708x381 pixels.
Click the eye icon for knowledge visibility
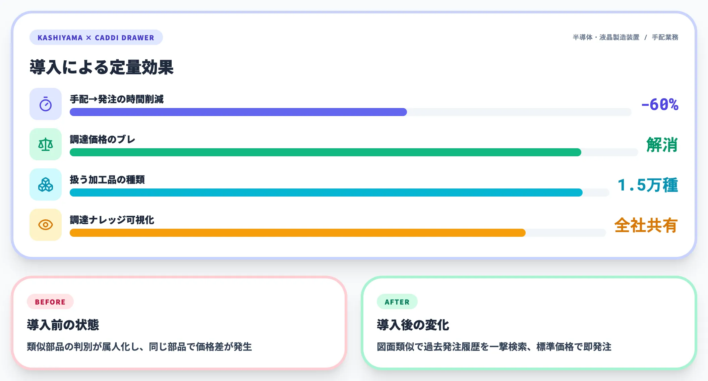pyautogui.click(x=46, y=225)
